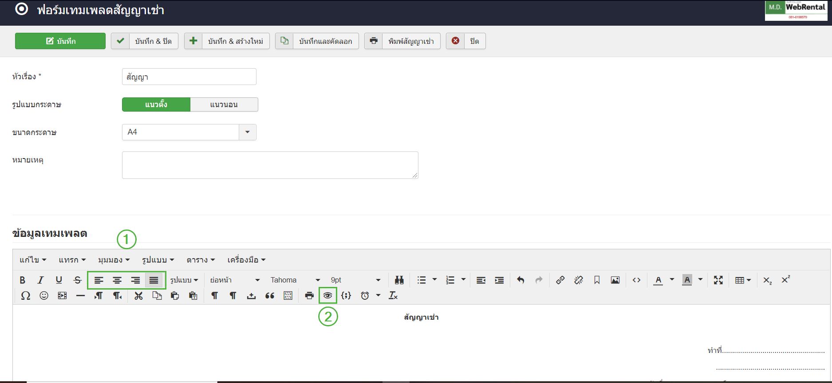Clear formatting of selected text
The image size is (832, 383).
pos(393,295)
